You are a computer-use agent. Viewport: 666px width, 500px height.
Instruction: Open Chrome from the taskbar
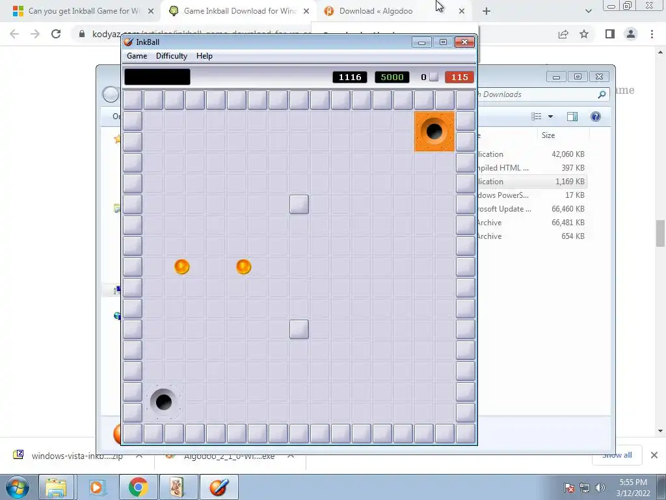tap(138, 487)
